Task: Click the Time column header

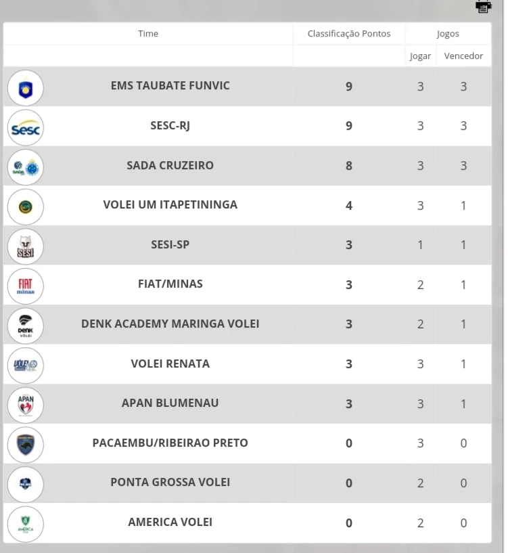Action: click(x=148, y=33)
